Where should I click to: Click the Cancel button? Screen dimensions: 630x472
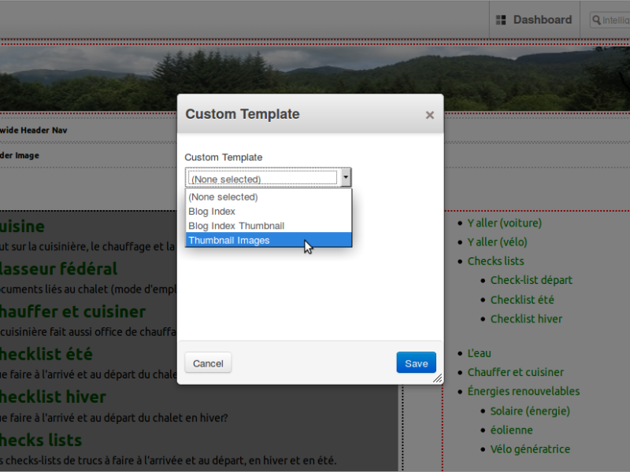(x=208, y=363)
